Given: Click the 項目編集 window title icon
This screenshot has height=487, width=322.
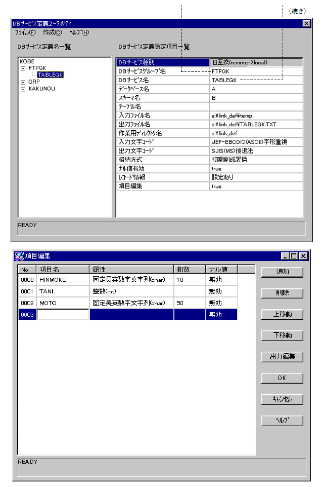Looking at the screenshot, I should pyautogui.click(x=19, y=256).
